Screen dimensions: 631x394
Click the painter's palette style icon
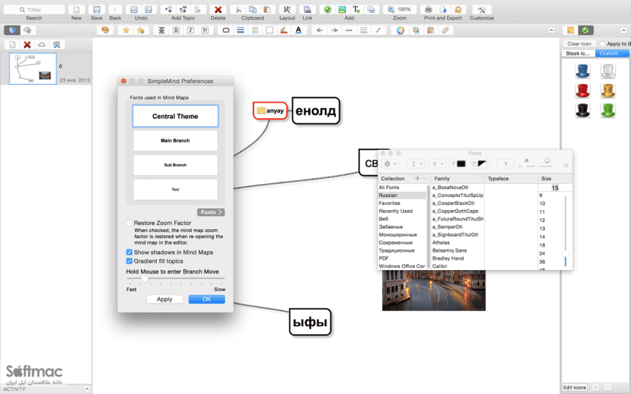(x=105, y=30)
